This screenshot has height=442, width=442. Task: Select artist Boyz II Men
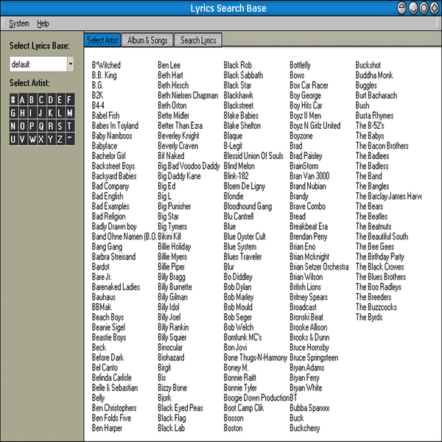[305, 116]
